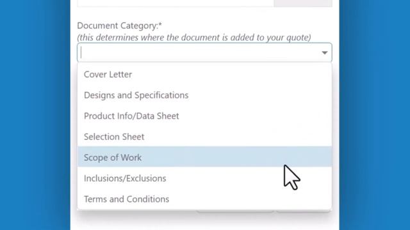This screenshot has height=230, width=410.
Task: Click the Document Category dropdown arrow
Action: 325,52
